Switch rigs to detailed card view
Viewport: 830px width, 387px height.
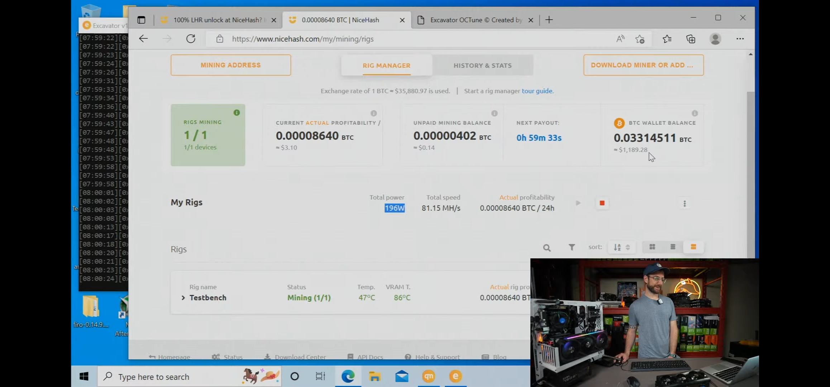click(x=693, y=247)
